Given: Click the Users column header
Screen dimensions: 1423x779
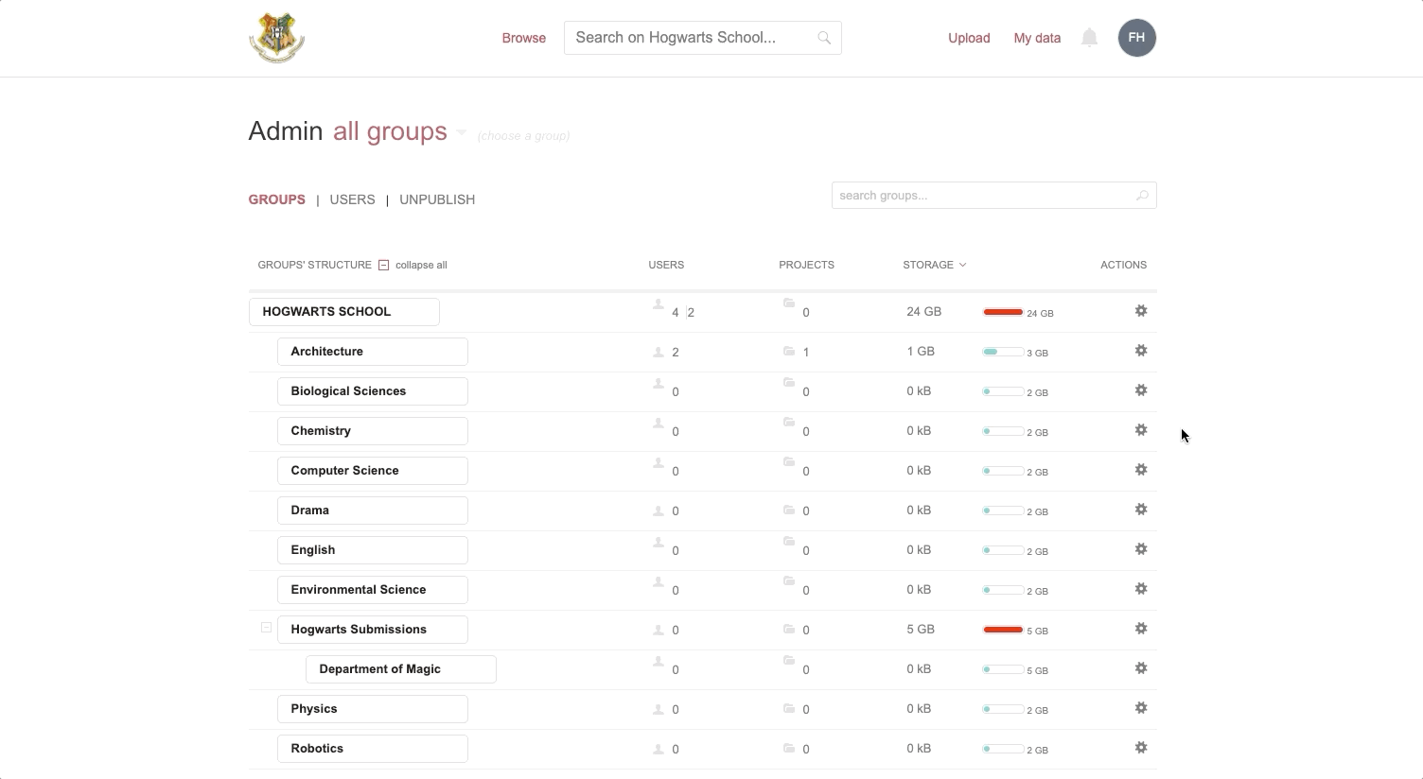Looking at the screenshot, I should coord(666,265).
